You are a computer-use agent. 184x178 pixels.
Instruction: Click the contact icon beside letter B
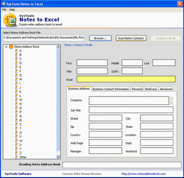click(x=17, y=55)
